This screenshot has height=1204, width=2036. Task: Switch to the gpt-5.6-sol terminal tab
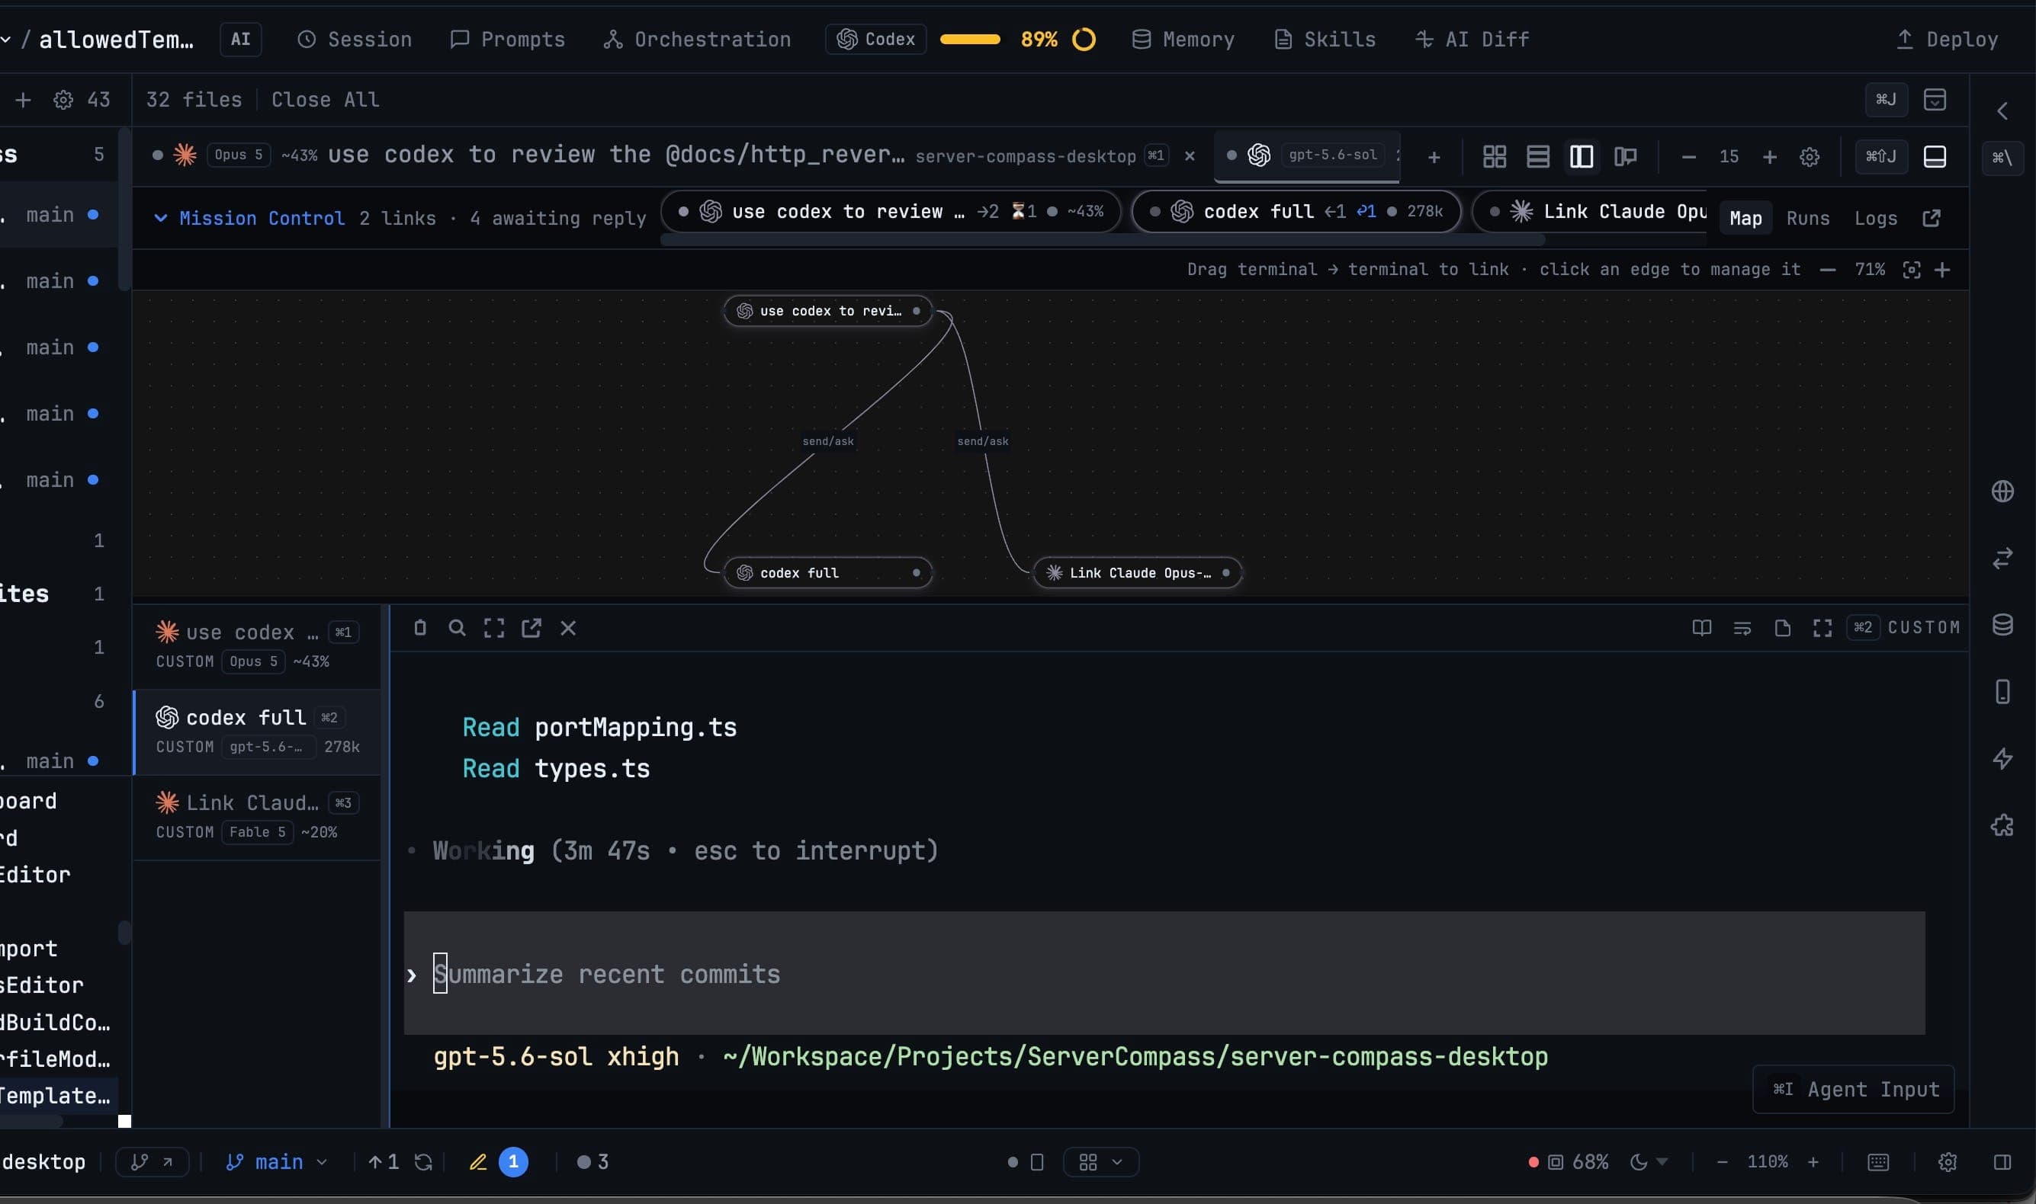coord(1307,155)
